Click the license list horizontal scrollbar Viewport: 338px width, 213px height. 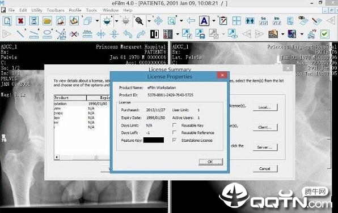[x=82, y=157]
